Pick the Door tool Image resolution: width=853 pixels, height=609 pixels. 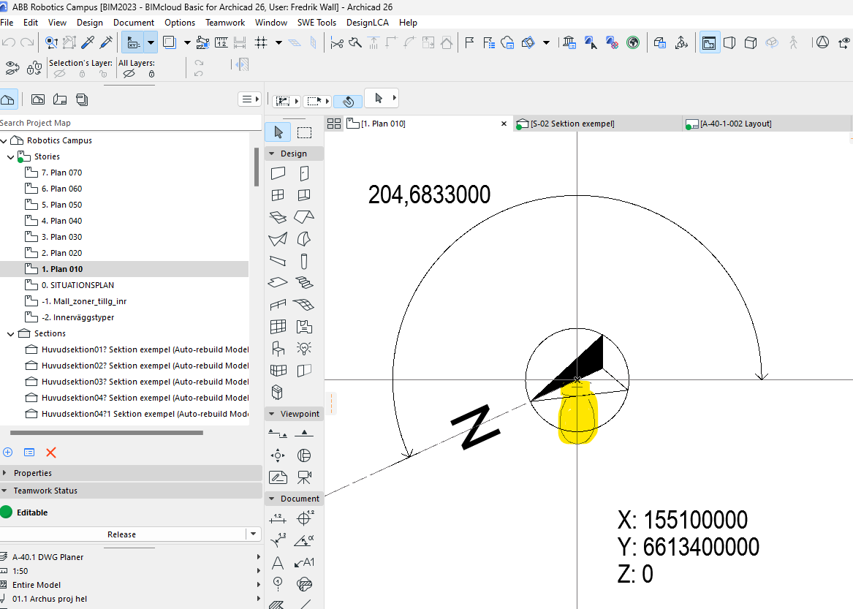click(305, 174)
